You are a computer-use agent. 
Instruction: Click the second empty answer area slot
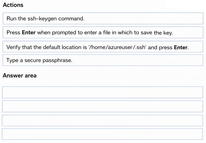coord(103,106)
